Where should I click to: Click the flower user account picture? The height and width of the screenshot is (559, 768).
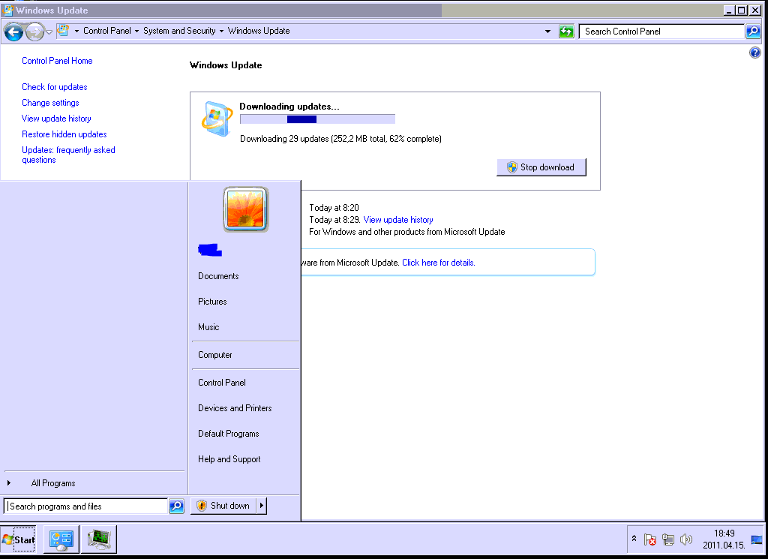tap(246, 209)
